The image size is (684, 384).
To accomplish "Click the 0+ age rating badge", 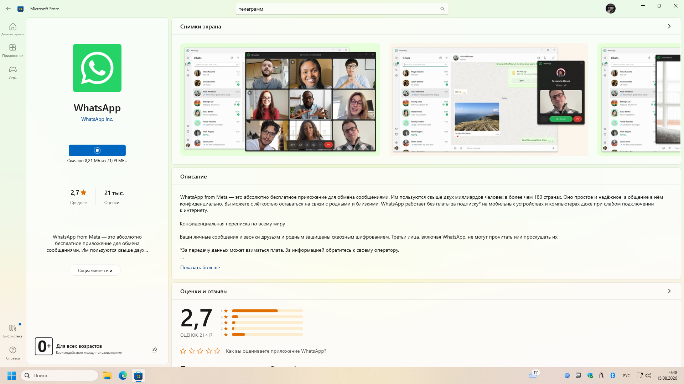I will (x=44, y=346).
